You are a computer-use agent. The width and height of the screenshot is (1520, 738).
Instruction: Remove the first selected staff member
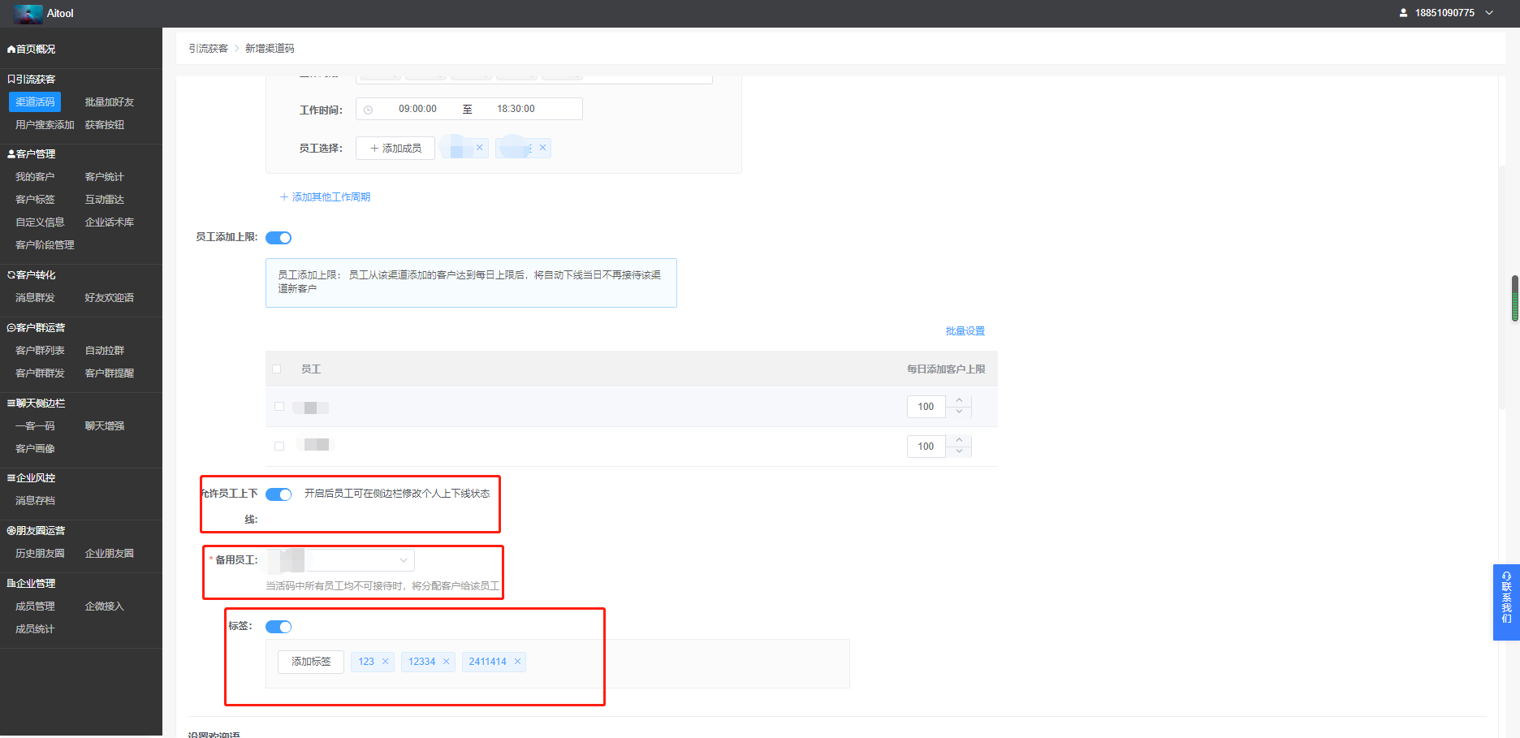pos(479,148)
